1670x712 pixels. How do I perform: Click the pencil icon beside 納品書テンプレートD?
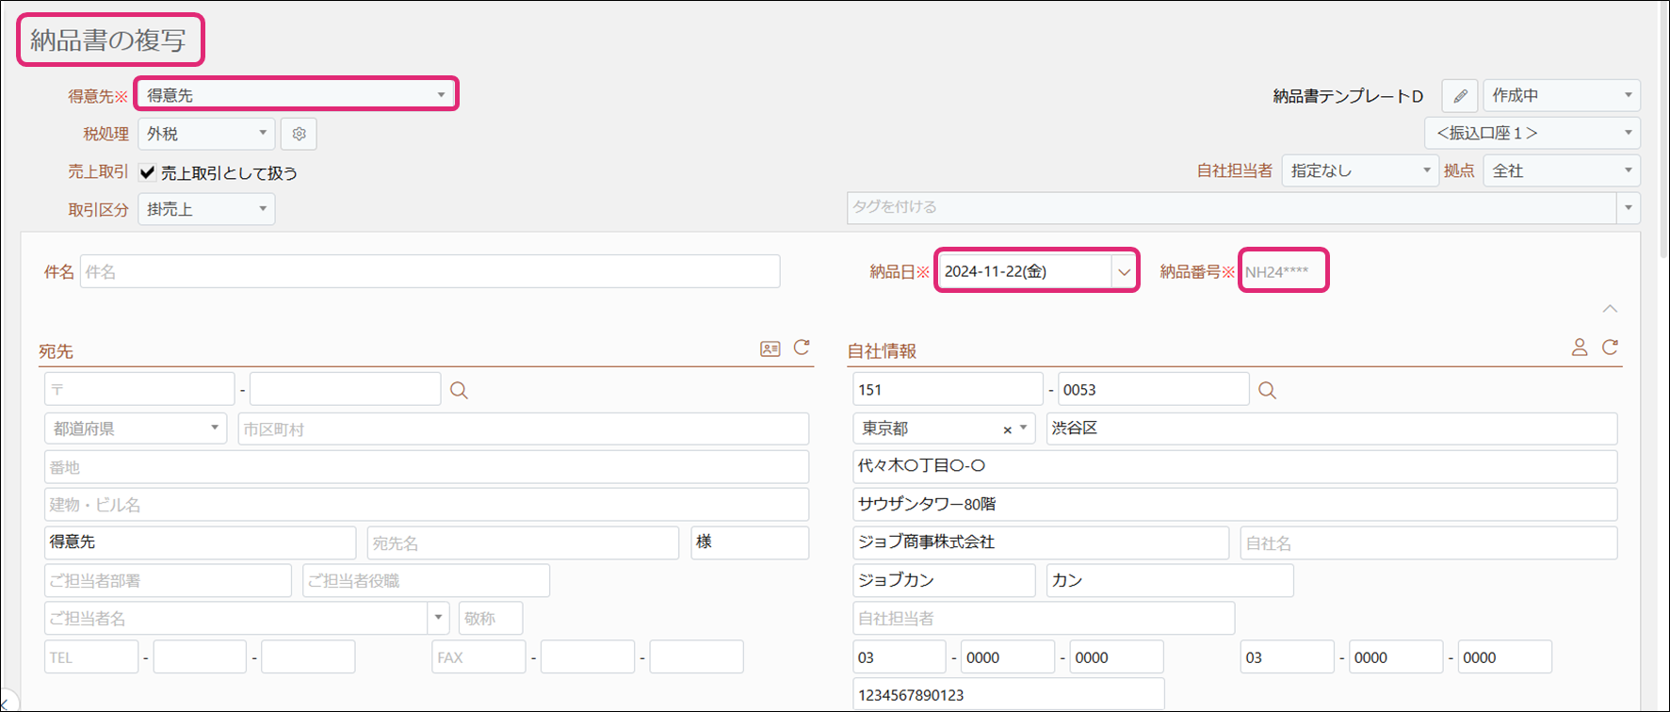pos(1459,96)
